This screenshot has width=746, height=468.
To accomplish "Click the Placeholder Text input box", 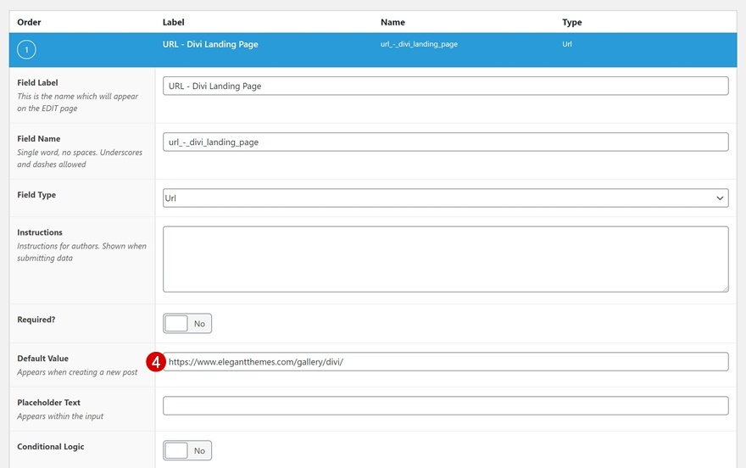I will click(445, 406).
